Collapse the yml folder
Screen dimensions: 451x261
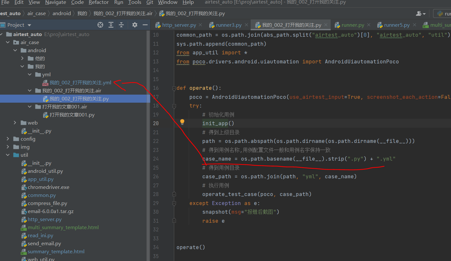click(x=30, y=74)
